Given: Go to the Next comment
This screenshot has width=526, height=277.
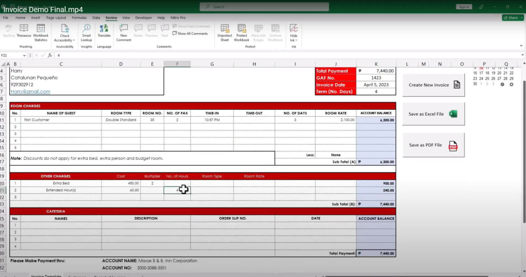Looking at the screenshot, I should 164,31.
